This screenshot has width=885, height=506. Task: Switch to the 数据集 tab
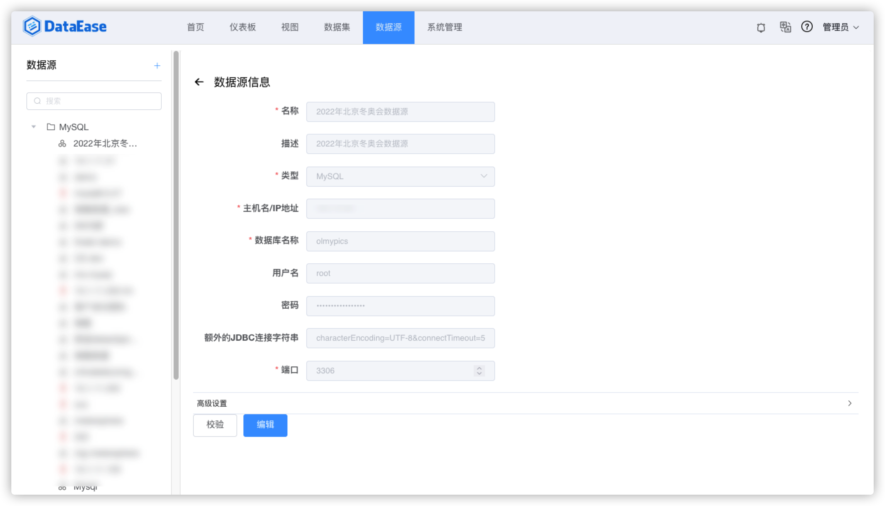pyautogui.click(x=337, y=27)
